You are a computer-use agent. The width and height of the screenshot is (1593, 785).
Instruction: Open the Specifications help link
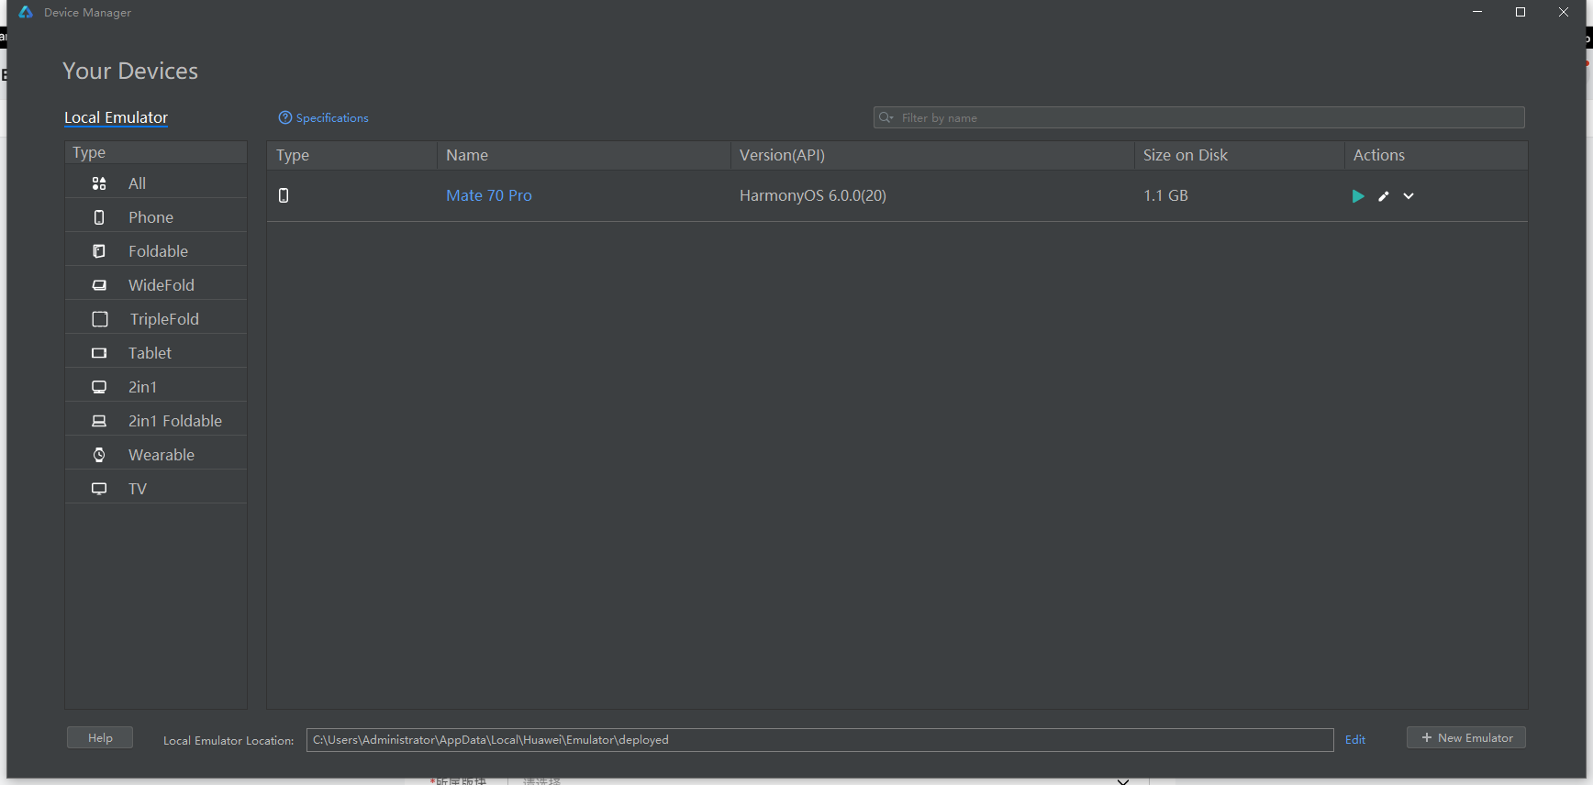pos(324,117)
